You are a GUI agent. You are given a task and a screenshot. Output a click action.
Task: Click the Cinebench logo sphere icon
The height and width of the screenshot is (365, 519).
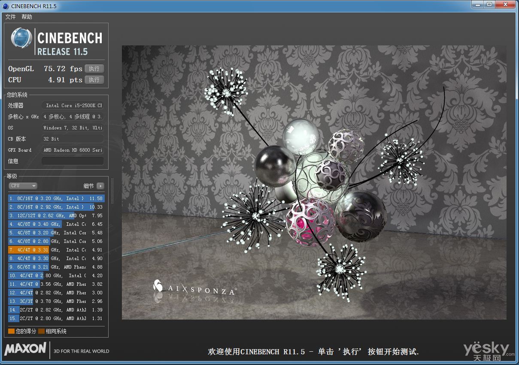pyautogui.click(x=21, y=38)
